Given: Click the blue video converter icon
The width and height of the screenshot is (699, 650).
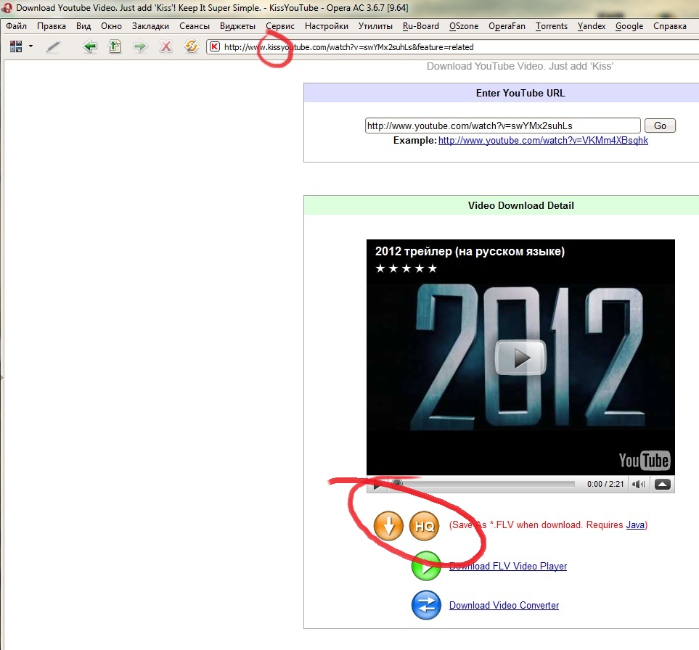Looking at the screenshot, I should click(426, 606).
